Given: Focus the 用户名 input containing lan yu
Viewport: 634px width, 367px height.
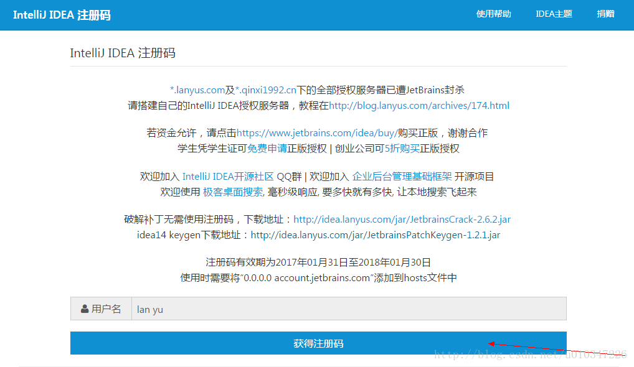Looking at the screenshot, I should [349, 309].
